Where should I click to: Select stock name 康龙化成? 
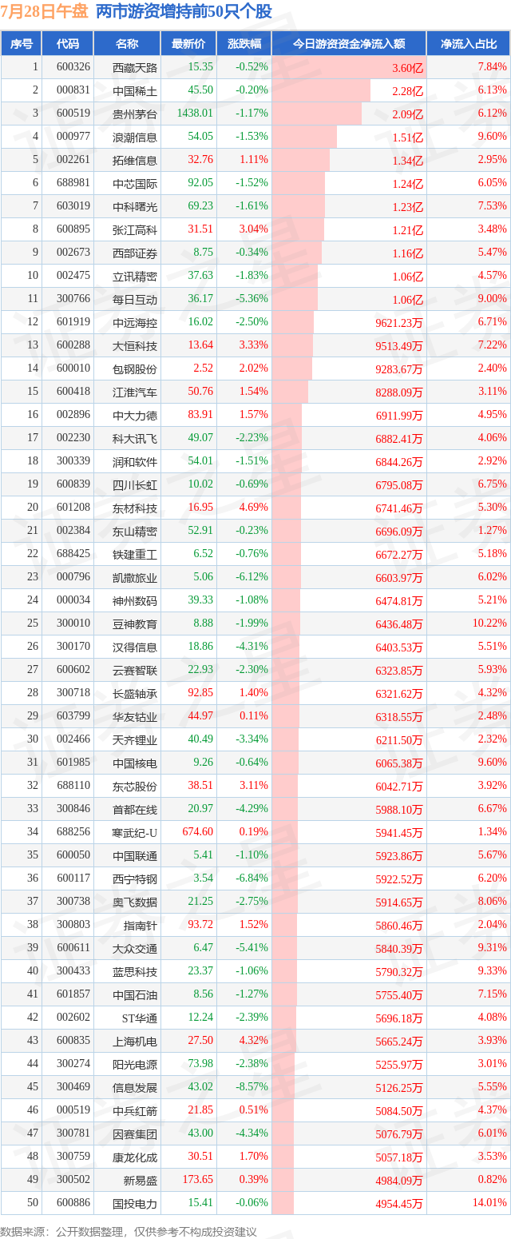point(135,1157)
